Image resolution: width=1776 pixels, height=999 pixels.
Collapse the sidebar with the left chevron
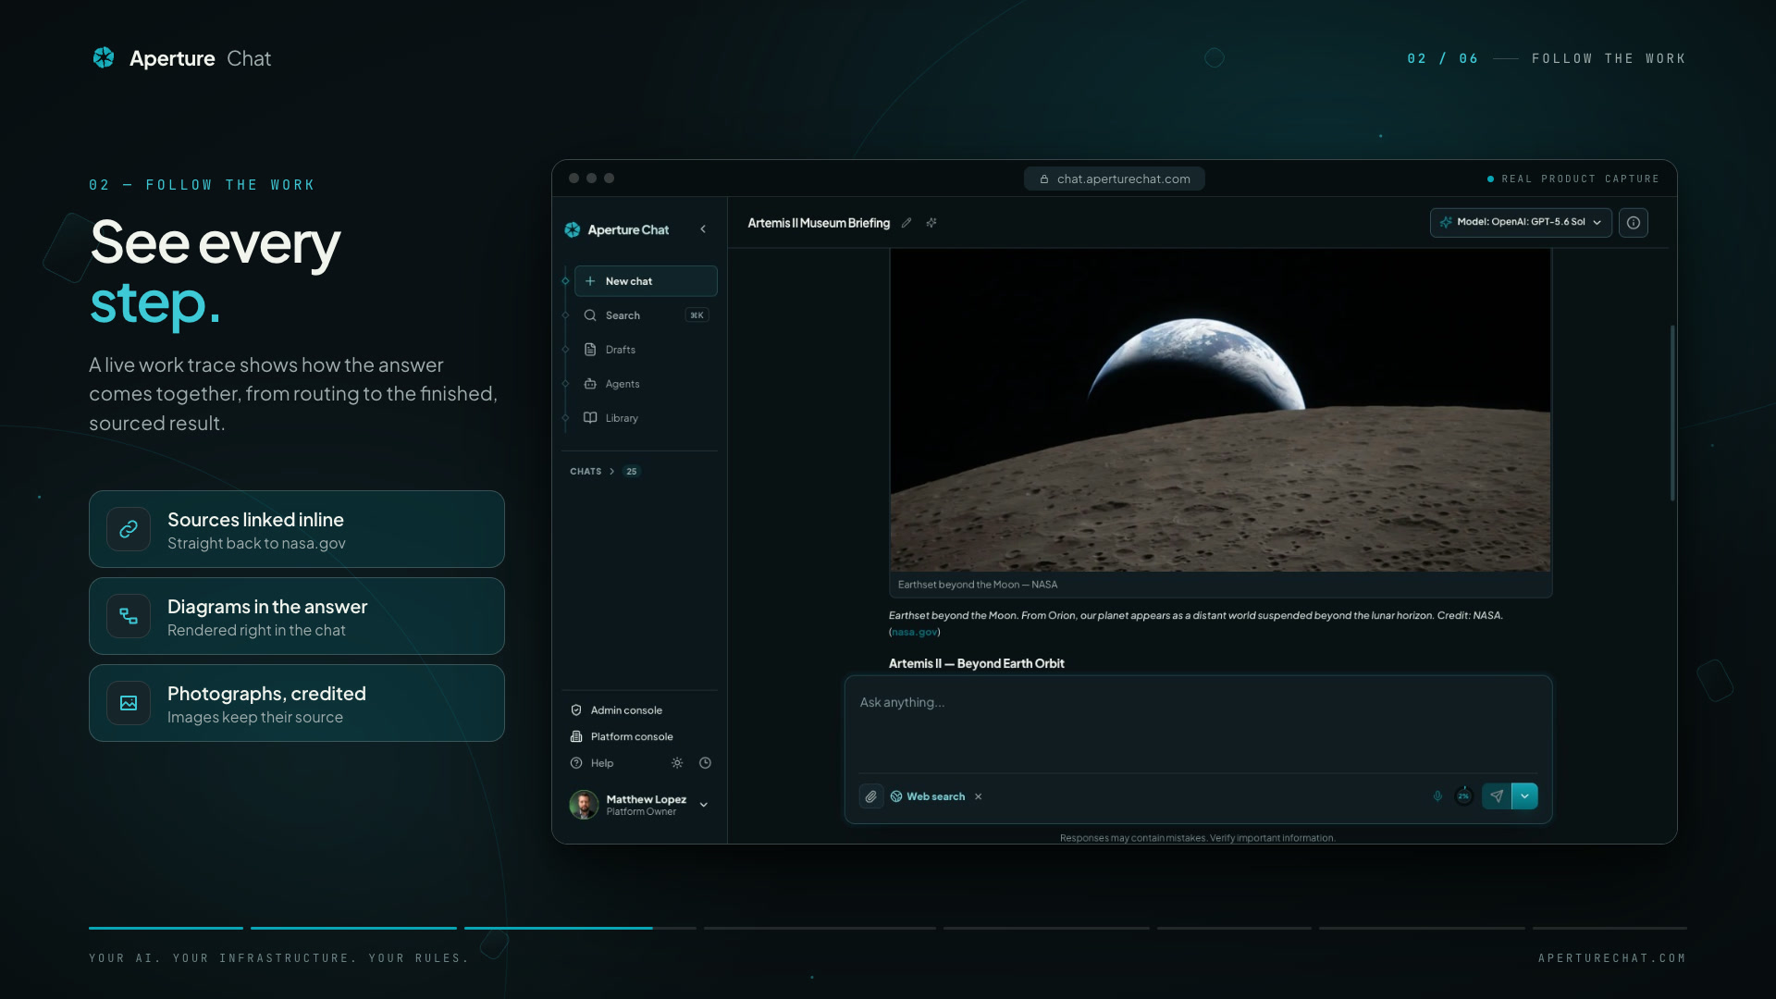(x=703, y=229)
